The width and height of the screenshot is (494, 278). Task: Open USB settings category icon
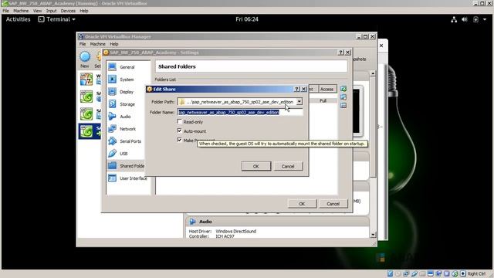[x=112, y=153]
